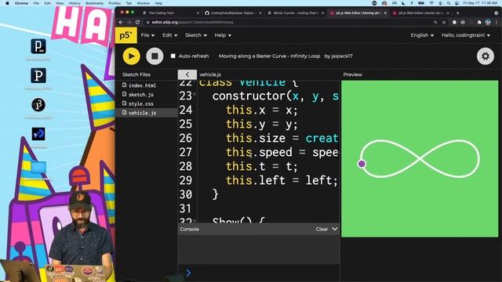The width and height of the screenshot is (502, 282).
Task: Open the Sketch dropdown menu
Action: coord(195,35)
